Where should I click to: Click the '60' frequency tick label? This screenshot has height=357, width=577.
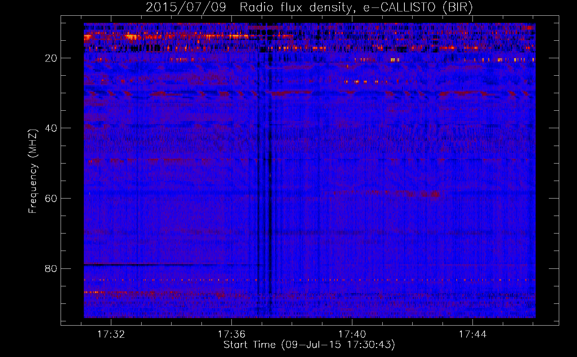(51, 198)
